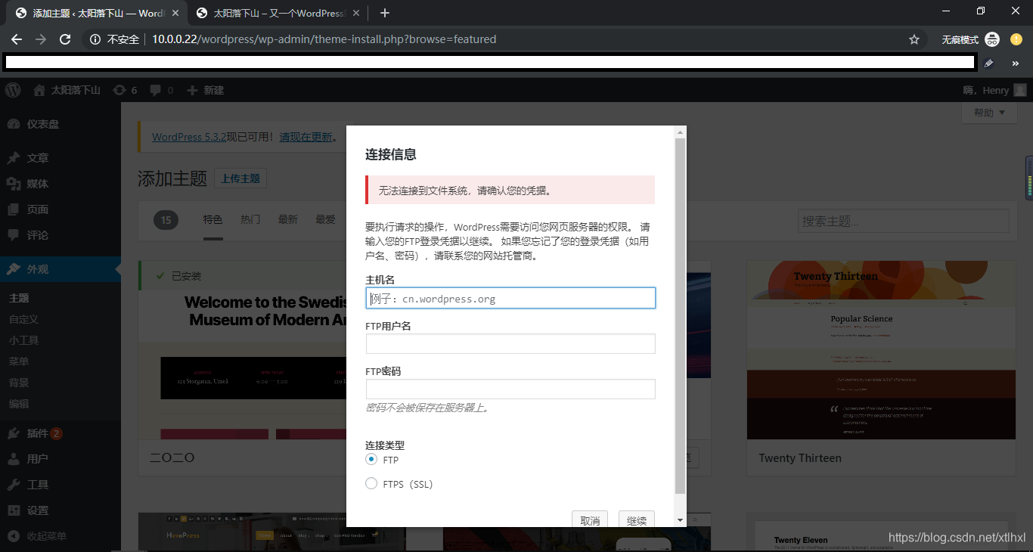Viewport: 1033px width, 552px height.
Task: Select 主题 in the appearance submenu
Action: [x=19, y=298]
